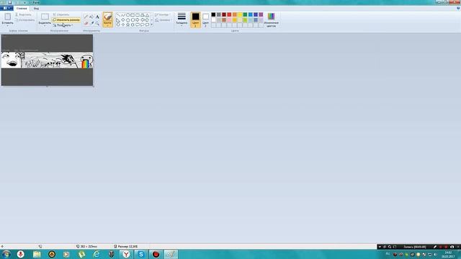The width and height of the screenshot is (461, 259).
Task: Choose the Oval shape in shapes gallery
Action: click(x=127, y=15)
